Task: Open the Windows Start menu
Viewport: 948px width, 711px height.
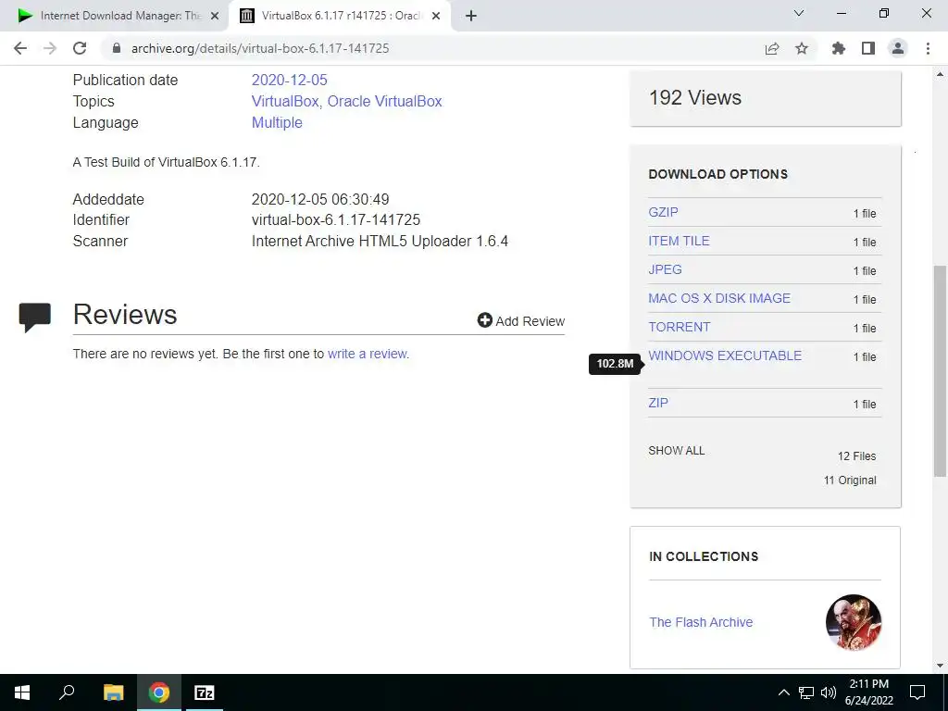Action: click(x=22, y=692)
